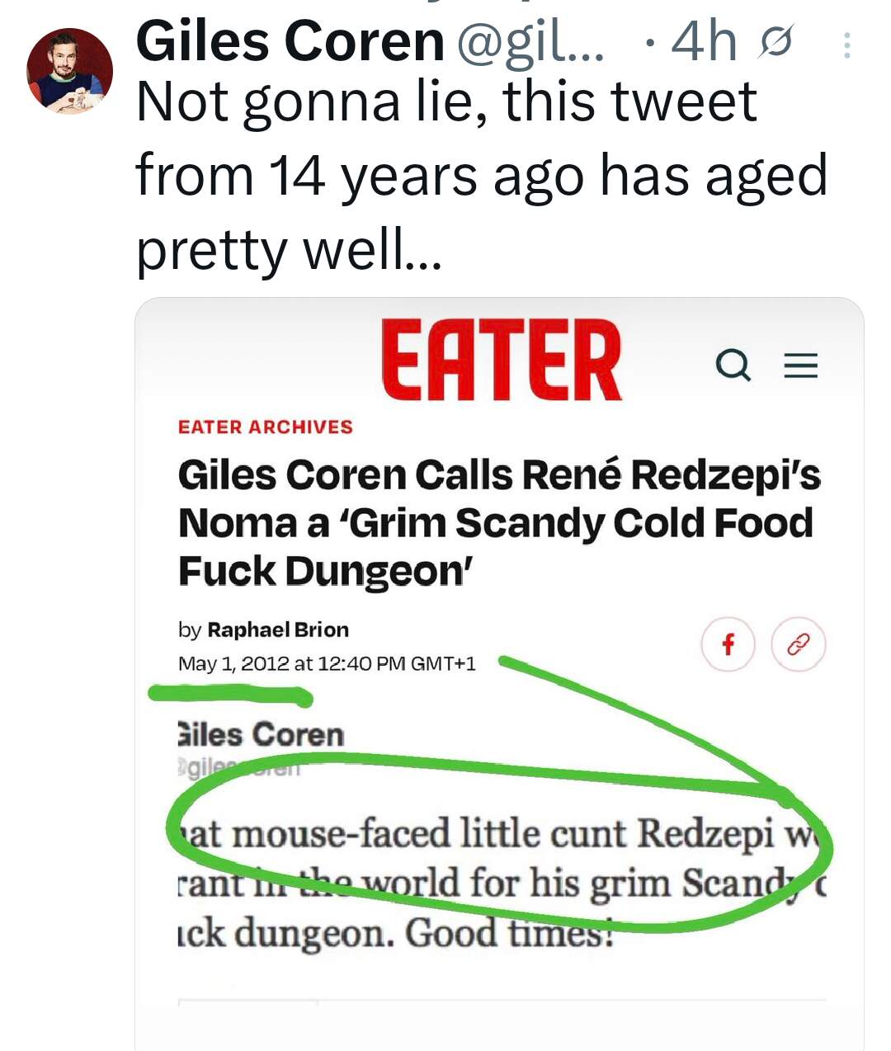Copy the article link with the chain icon
This screenshot has width=891, height=1051.
798,644
